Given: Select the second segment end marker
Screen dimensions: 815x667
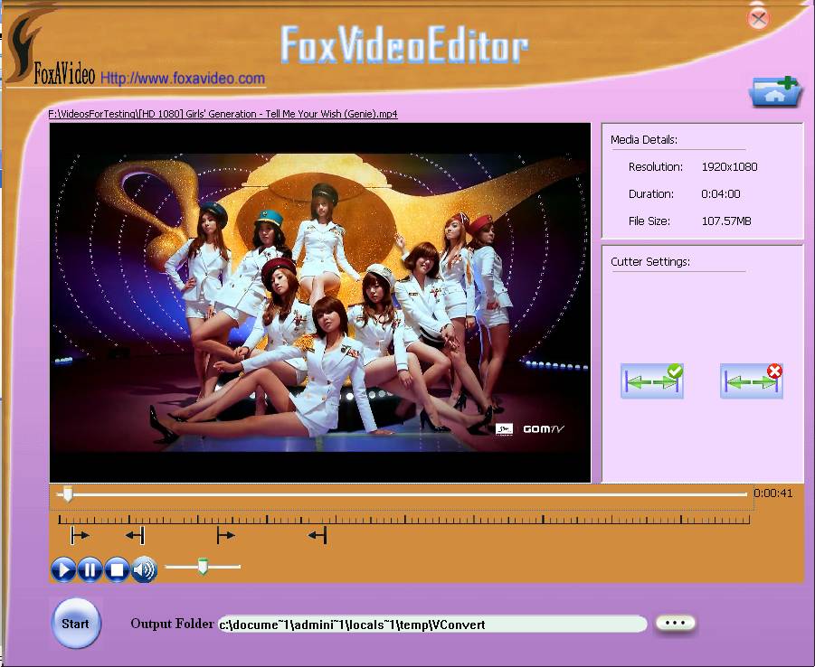Looking at the screenshot, I should pos(317,535).
